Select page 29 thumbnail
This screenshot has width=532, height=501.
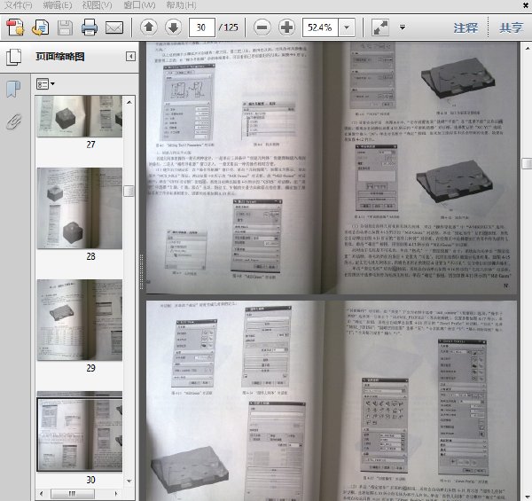80,320
